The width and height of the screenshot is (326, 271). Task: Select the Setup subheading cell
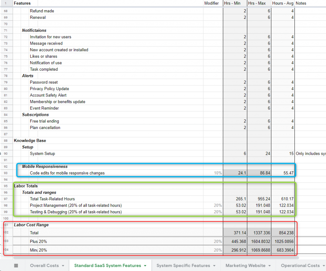[x=28, y=147]
